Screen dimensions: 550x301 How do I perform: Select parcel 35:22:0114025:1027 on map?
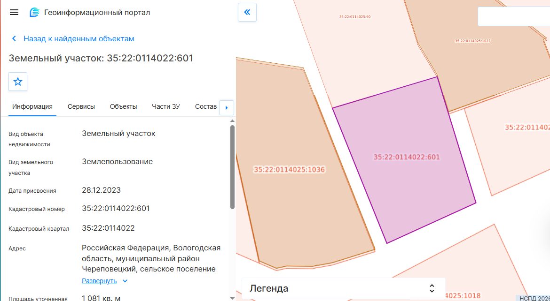[x=472, y=41]
